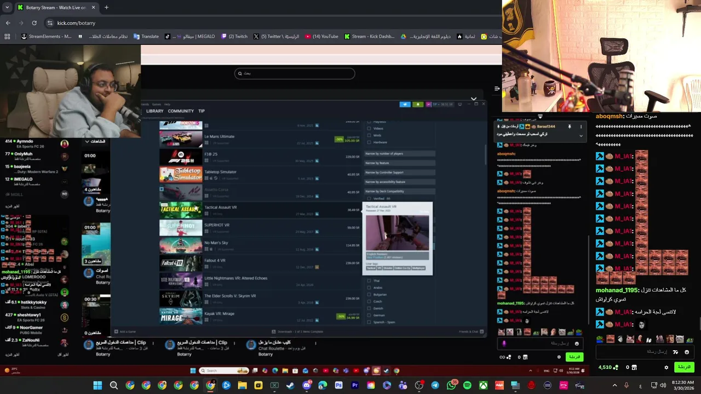The height and width of the screenshot is (394, 701).
Task: Tick the Thai language checkbox
Action: tap(369, 281)
